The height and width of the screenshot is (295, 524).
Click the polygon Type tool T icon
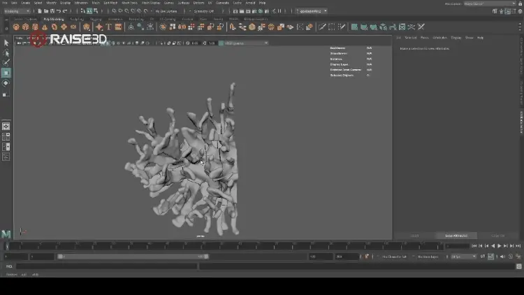(x=109, y=27)
